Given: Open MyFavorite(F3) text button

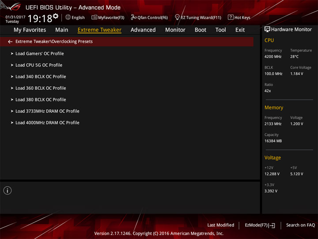Looking at the screenshot, I should (111, 17).
